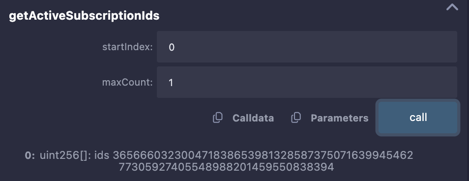Click the getActiveSubscriptionIds function title
The image size is (469, 181).
coord(84,16)
